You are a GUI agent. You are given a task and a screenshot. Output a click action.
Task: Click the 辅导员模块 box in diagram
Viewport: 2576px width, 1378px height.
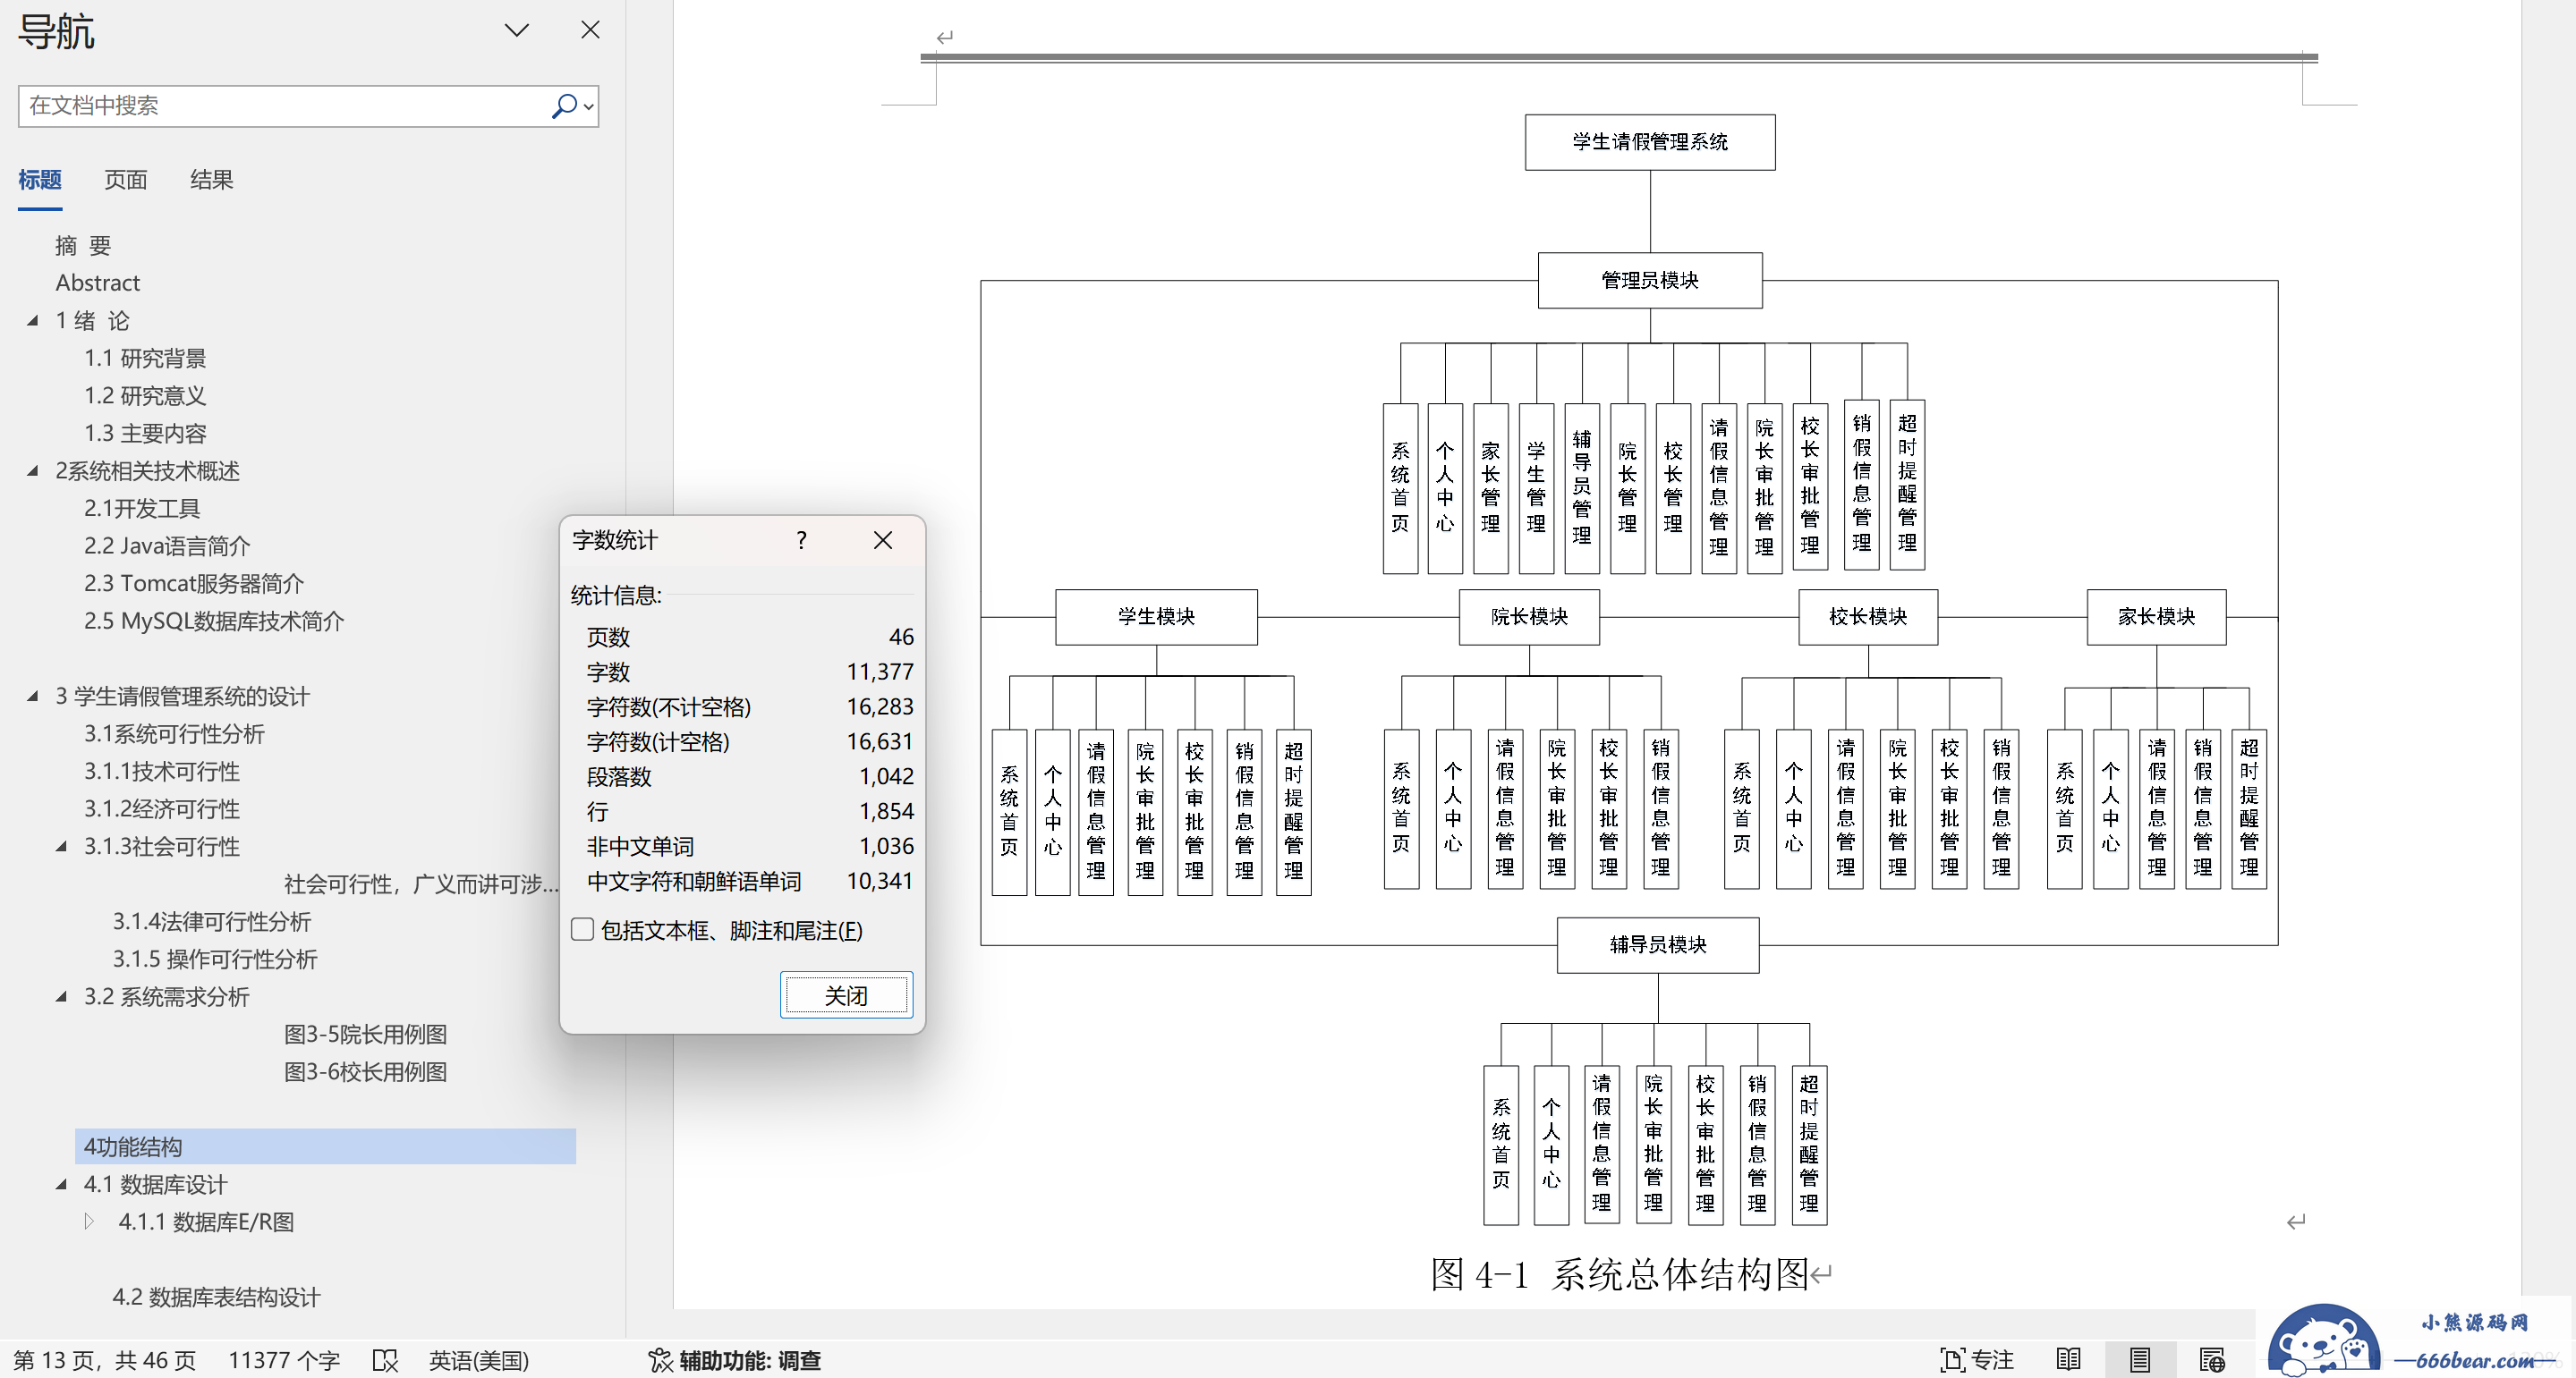coord(1658,944)
